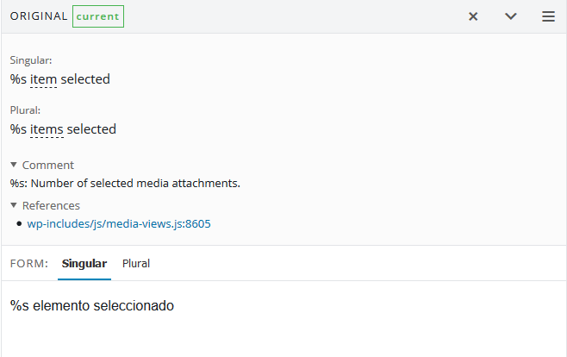The image size is (567, 357).
Task: Click the ORIGINAL heading label
Action: click(39, 16)
